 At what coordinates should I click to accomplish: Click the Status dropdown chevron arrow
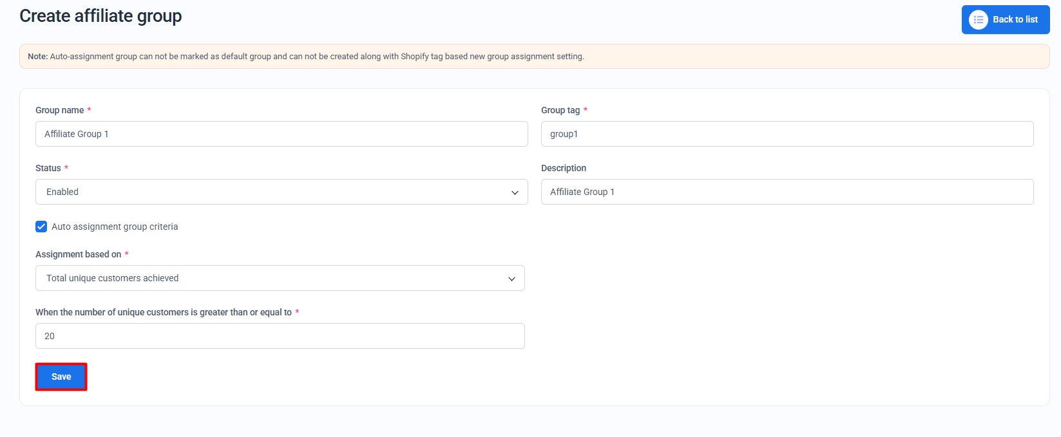[x=515, y=192]
